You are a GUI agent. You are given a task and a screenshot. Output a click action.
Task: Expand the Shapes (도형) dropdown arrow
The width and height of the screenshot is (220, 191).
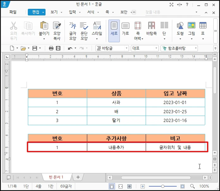click(180, 39)
